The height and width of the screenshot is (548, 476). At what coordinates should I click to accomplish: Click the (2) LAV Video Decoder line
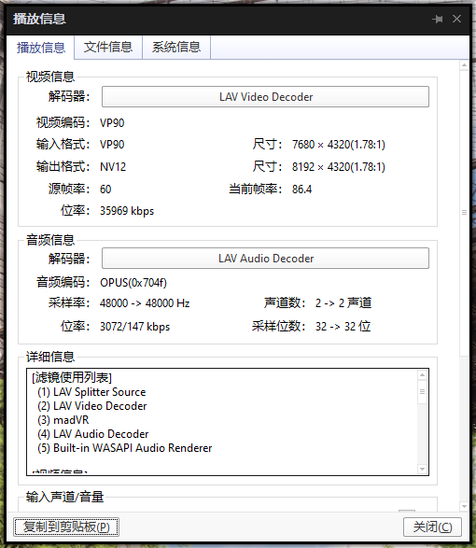tap(91, 406)
